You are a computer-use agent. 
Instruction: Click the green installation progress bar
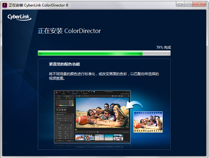pyautogui.click(x=104, y=53)
